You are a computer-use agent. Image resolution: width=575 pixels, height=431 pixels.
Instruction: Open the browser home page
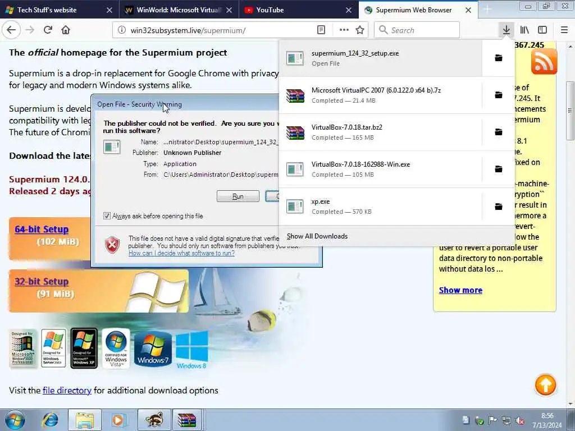click(66, 30)
